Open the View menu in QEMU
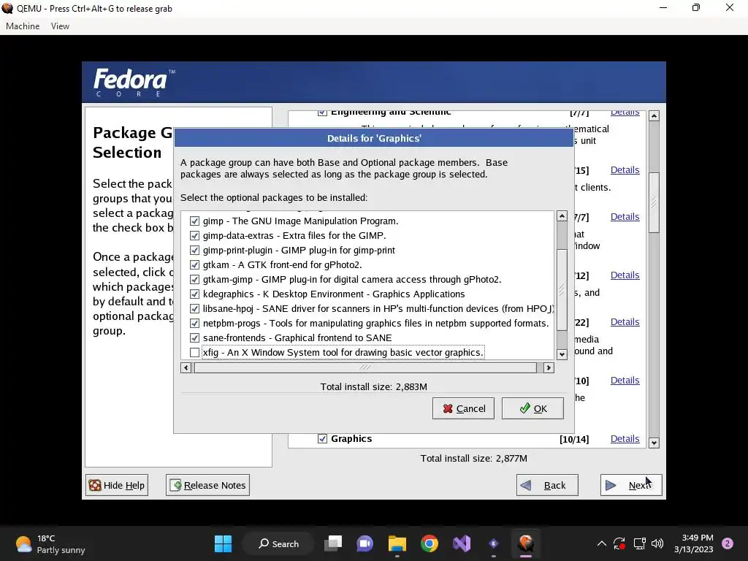 pyautogui.click(x=60, y=26)
